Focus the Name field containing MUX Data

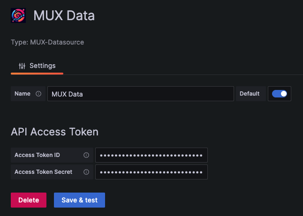141,94
